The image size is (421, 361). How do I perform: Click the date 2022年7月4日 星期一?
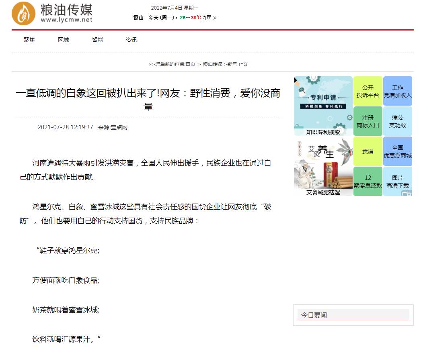pyautogui.click(x=175, y=8)
